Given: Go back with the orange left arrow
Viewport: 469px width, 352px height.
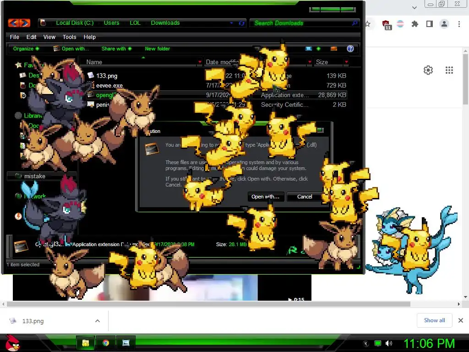Looking at the screenshot, I should tap(13, 23).
